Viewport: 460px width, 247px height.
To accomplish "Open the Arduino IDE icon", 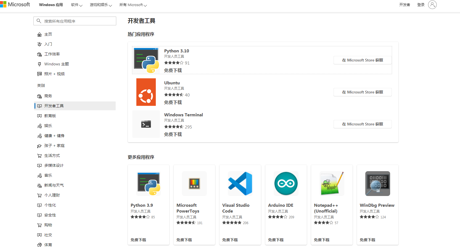I will coord(286,184).
